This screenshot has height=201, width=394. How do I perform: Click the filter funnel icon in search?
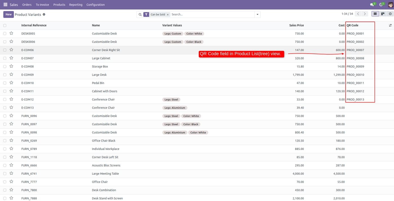146,15
